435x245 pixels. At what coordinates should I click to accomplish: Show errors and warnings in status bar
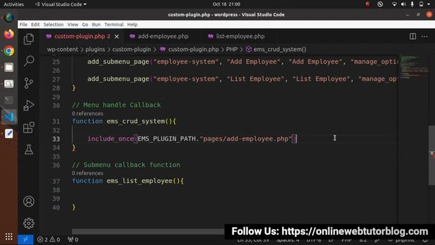click(48, 240)
